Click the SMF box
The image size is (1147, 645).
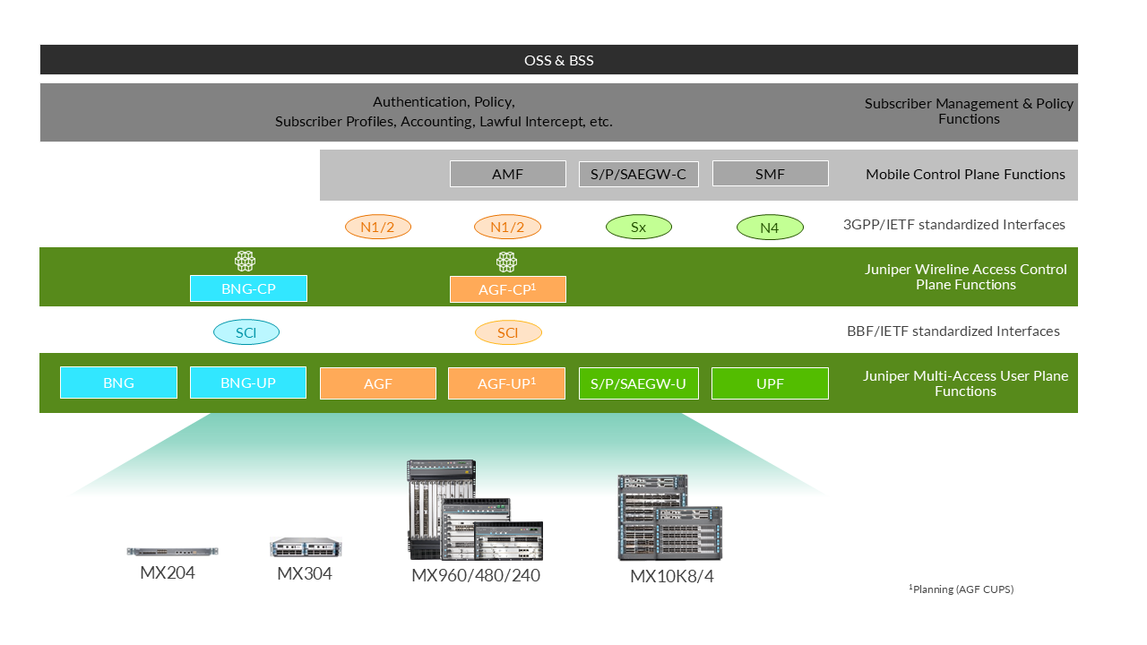pos(770,174)
